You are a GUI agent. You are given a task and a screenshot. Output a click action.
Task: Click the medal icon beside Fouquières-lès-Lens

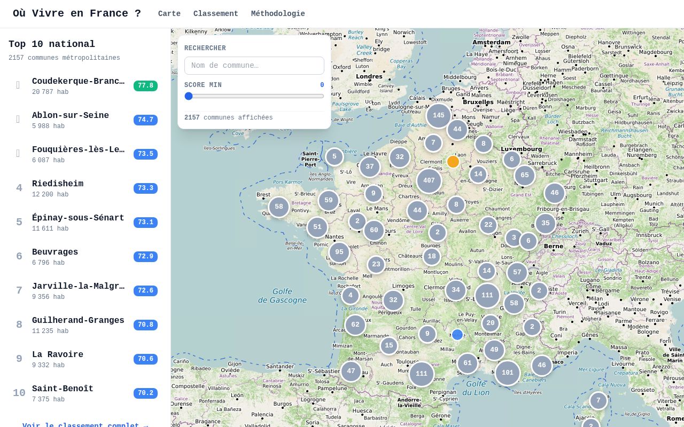pyautogui.click(x=18, y=154)
